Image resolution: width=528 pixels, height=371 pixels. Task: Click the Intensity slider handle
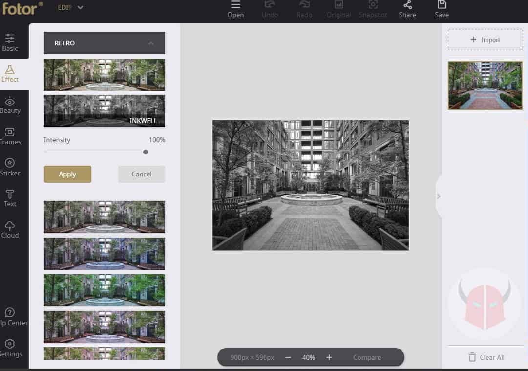point(146,152)
